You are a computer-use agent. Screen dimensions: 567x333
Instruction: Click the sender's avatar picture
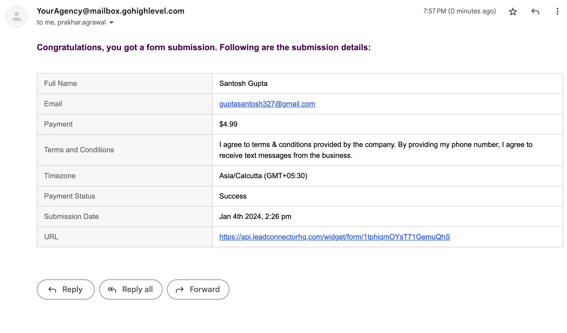[17, 17]
